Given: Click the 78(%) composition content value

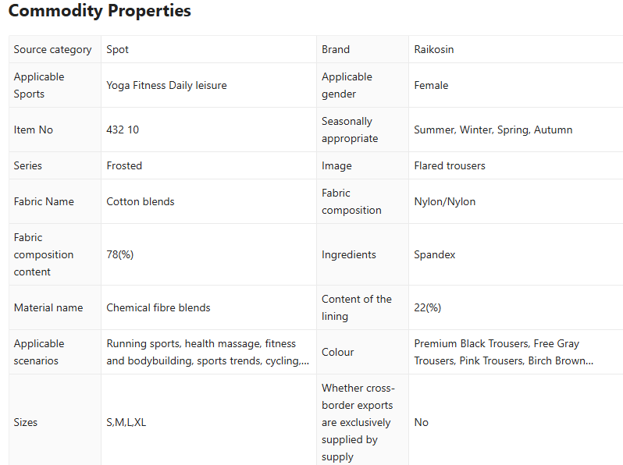Looking at the screenshot, I should click(x=119, y=254).
